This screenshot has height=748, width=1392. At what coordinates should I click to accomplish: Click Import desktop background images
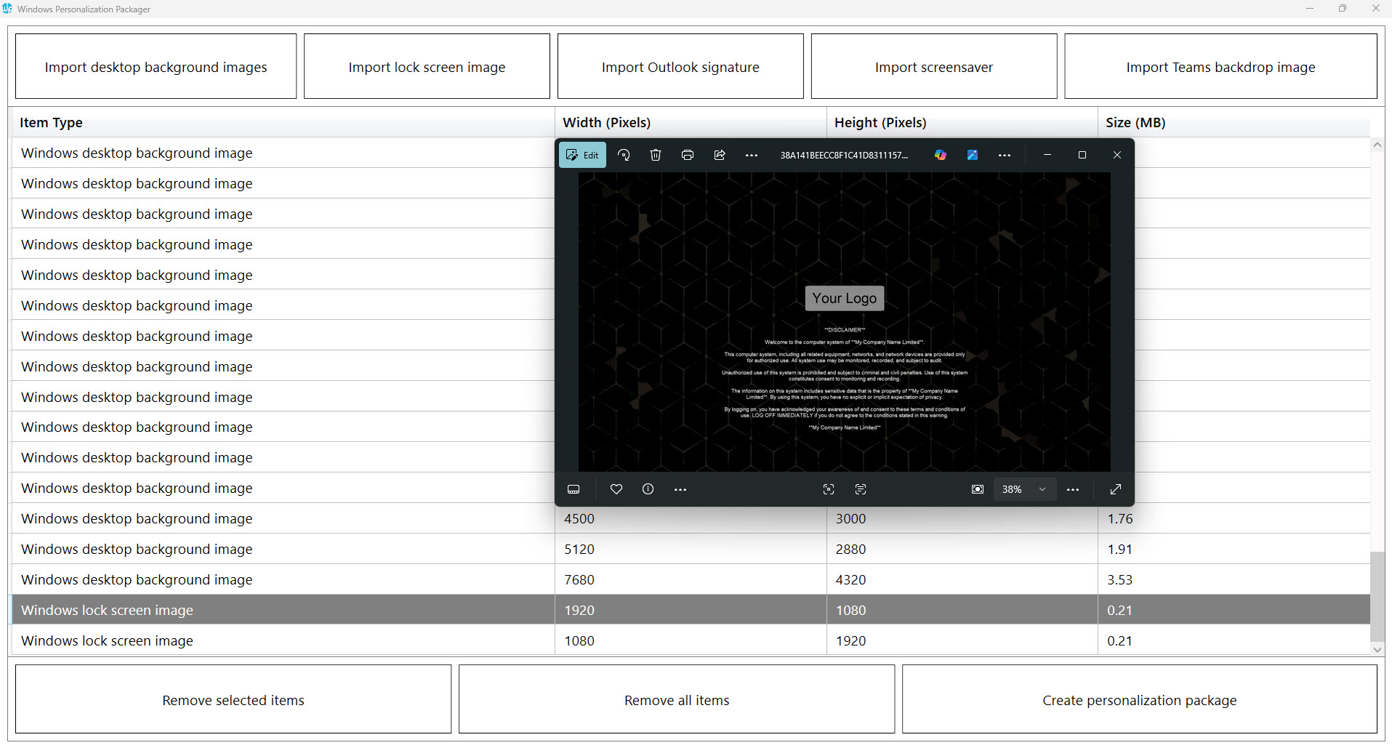156,67
